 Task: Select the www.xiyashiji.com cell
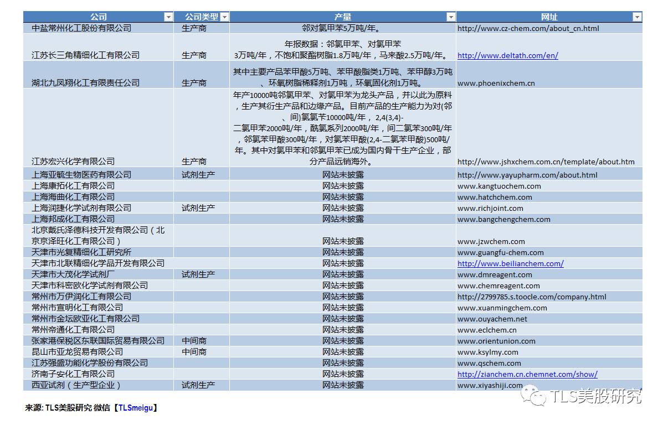click(490, 385)
